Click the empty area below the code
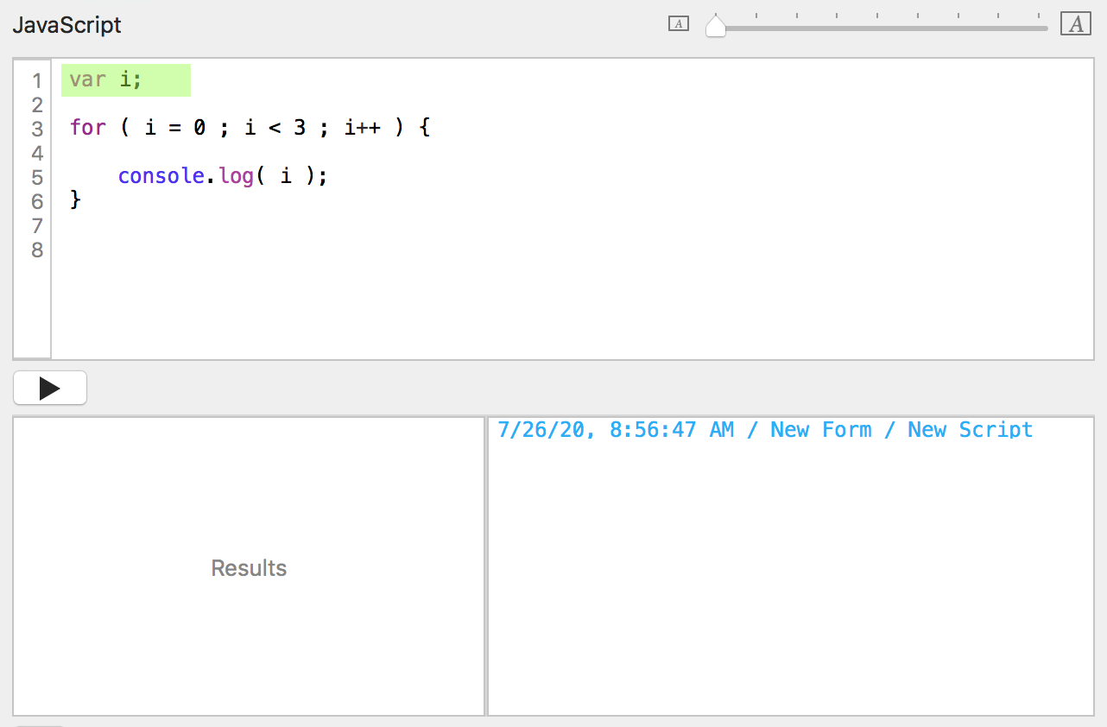Image resolution: width=1107 pixels, height=727 pixels. pyautogui.click(x=570, y=302)
